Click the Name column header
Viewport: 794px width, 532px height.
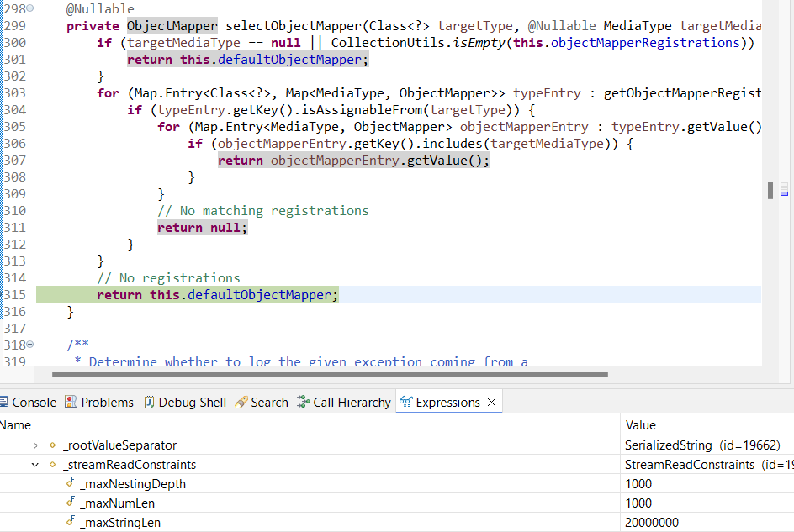pyautogui.click(x=17, y=425)
